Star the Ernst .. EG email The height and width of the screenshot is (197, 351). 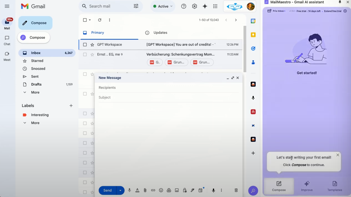(x=92, y=55)
